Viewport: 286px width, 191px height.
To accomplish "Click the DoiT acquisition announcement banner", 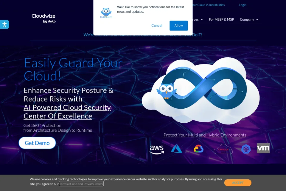I will coord(143,35).
